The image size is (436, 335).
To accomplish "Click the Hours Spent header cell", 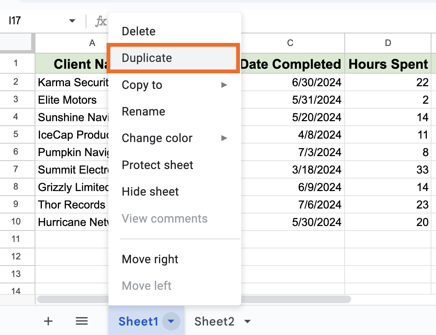I will [x=388, y=63].
